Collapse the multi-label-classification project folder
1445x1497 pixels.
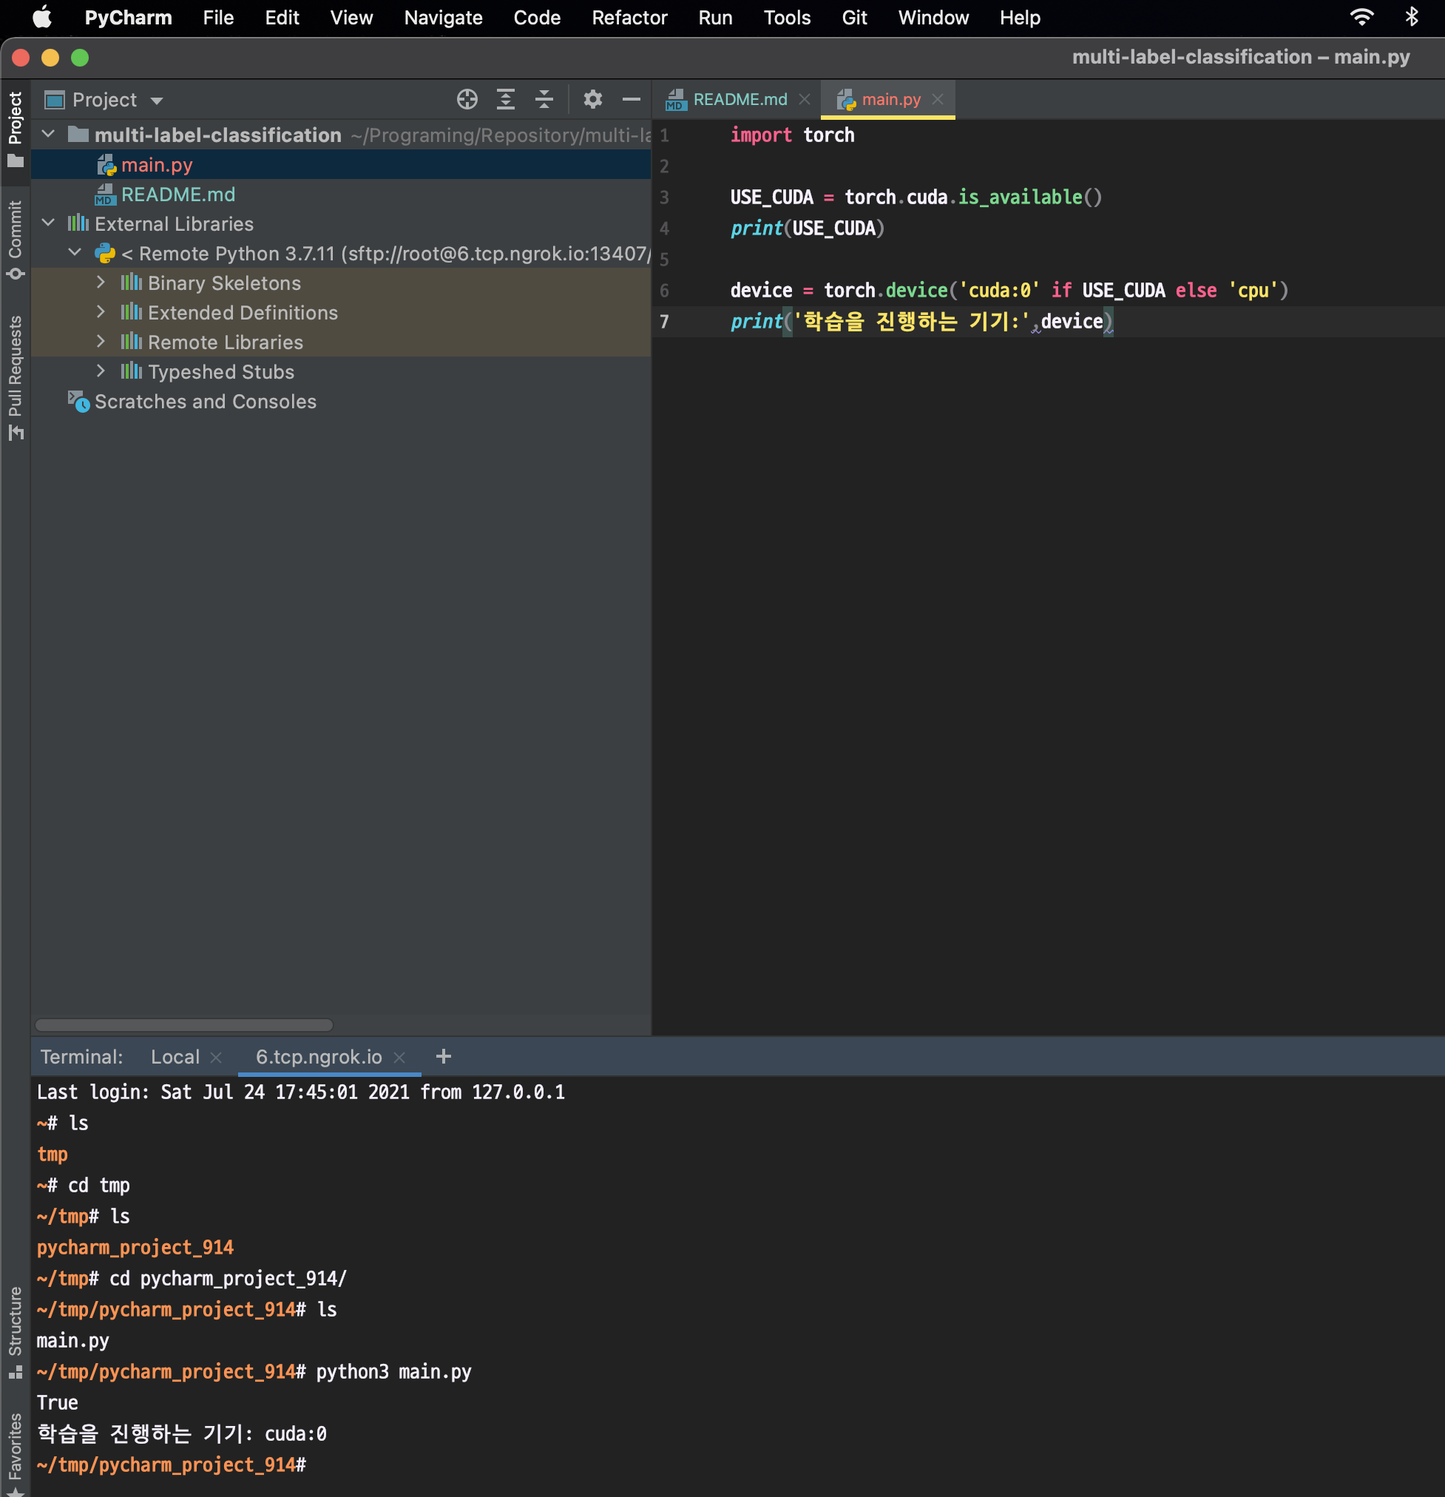tap(48, 135)
